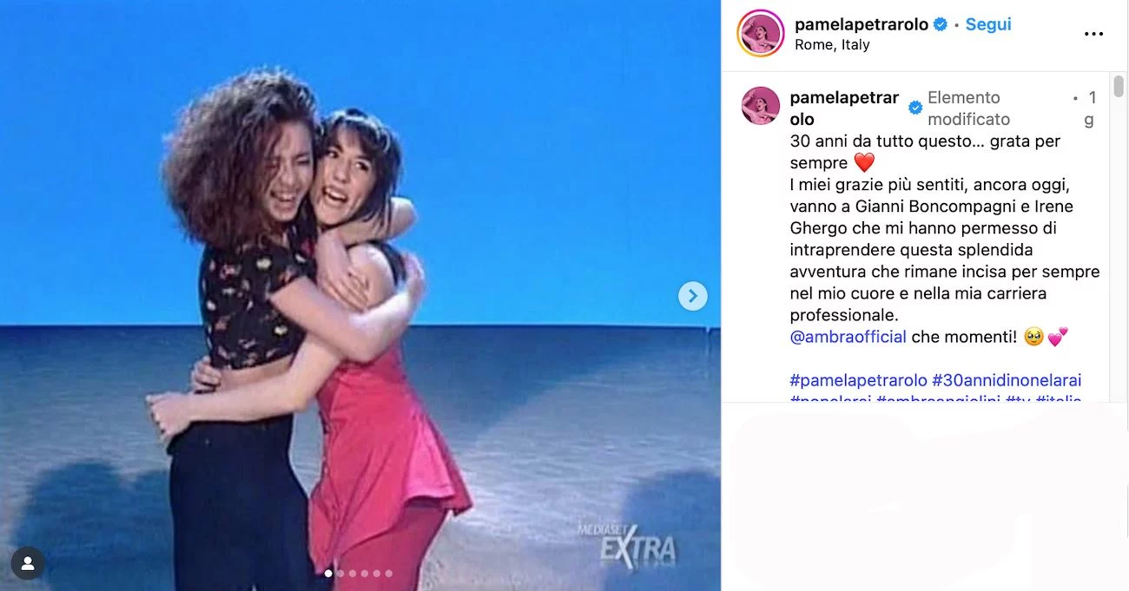Viewport: 1129px width, 591px height.
Task: Jump to the last carousel dot
Action: (388, 573)
